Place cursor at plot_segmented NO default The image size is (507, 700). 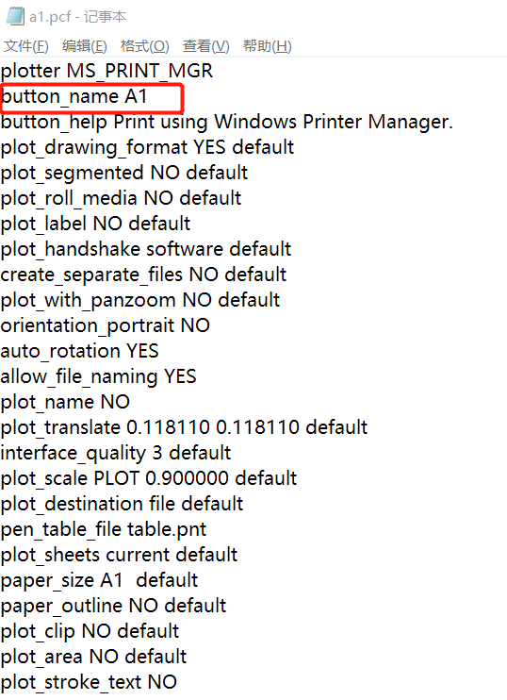point(124,174)
